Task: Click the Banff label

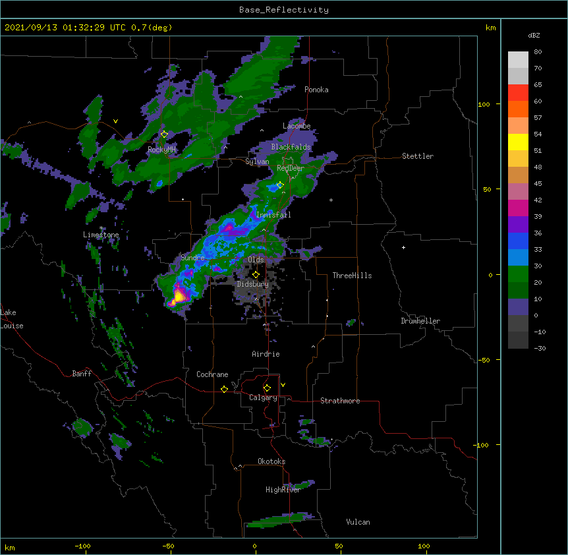Action: click(x=82, y=374)
